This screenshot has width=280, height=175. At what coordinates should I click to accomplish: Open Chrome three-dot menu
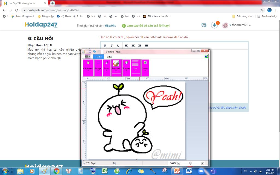[x=276, y=10]
